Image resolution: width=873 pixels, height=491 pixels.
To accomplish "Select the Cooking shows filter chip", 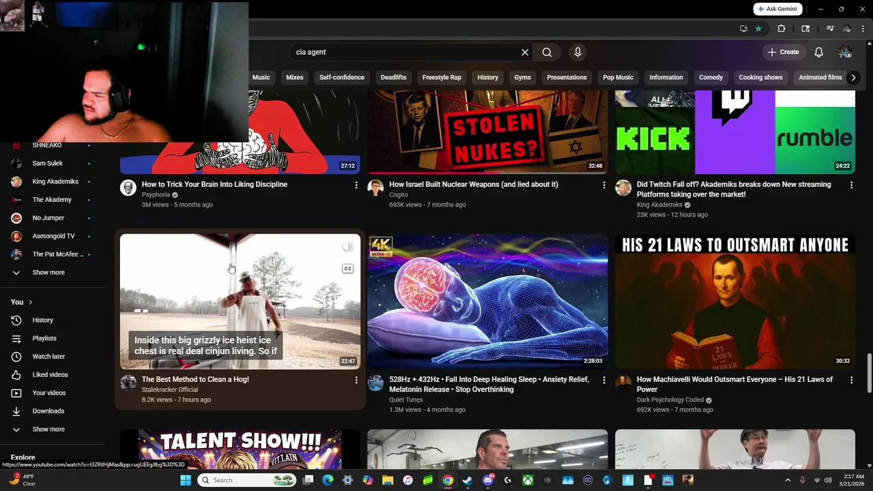I will 760,78.
